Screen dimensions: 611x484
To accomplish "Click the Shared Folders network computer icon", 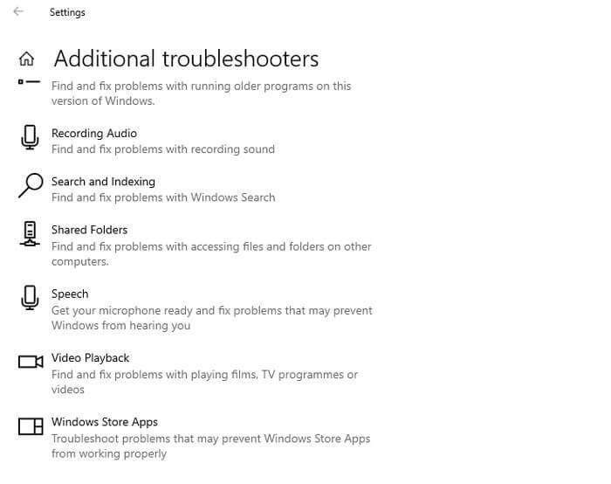I will coord(30,234).
